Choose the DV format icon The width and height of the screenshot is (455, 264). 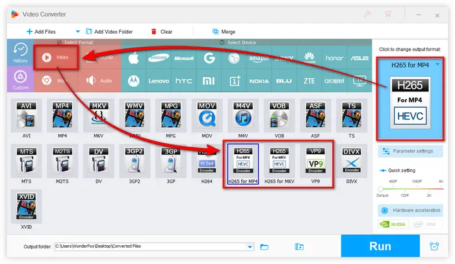(99, 162)
